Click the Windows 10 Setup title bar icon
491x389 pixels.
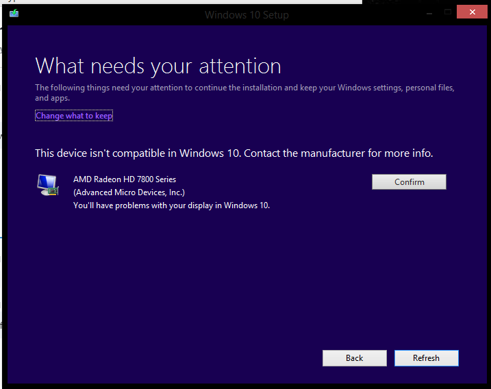pyautogui.click(x=14, y=13)
